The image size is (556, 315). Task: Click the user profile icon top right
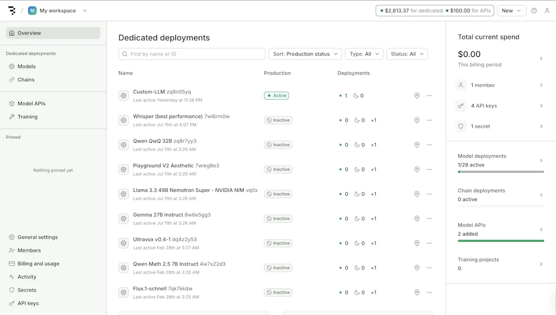pos(547,10)
